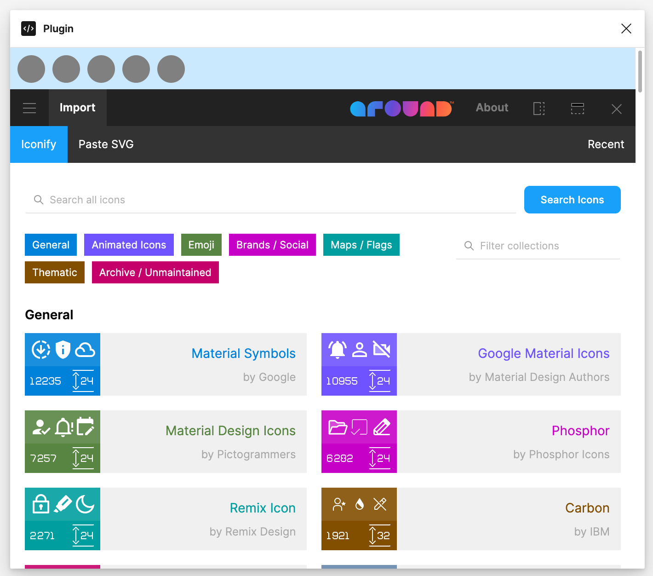653x576 pixels.
Task: Click the Search Icons button
Action: pos(573,200)
